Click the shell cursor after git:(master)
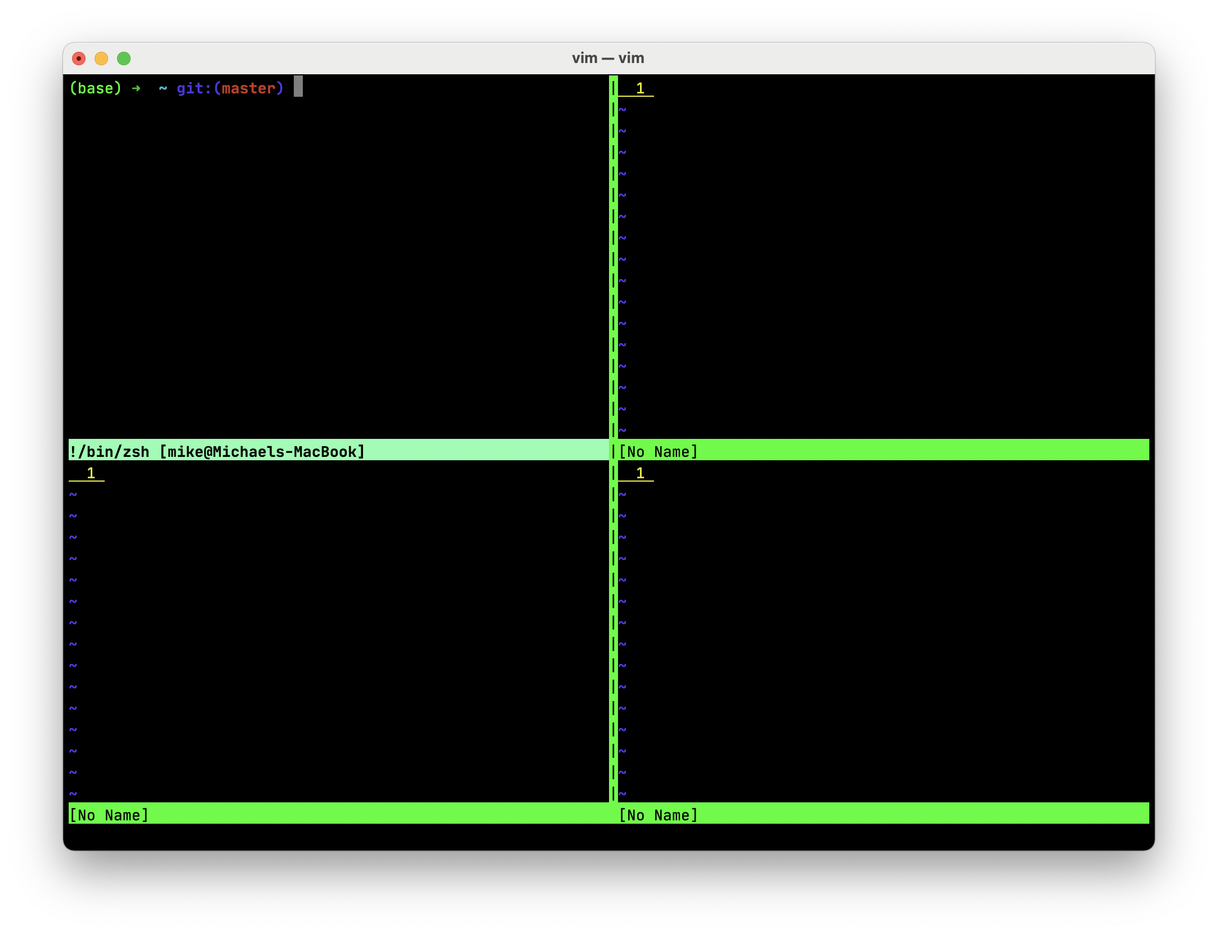 click(x=298, y=87)
